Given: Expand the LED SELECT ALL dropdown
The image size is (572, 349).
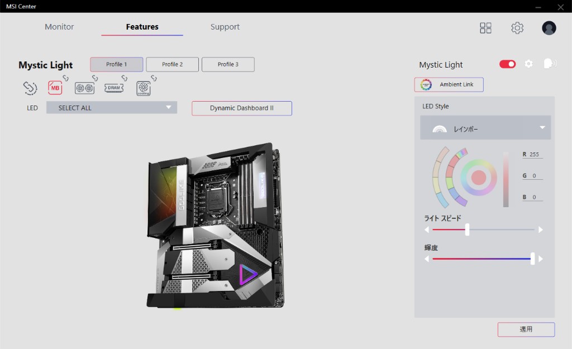Looking at the screenshot, I should pyautogui.click(x=112, y=108).
